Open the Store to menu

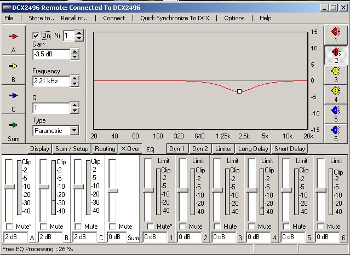click(x=41, y=18)
